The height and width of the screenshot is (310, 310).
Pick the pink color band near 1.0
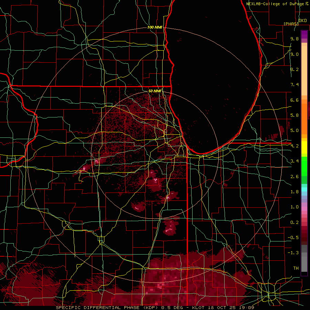pos(304,209)
